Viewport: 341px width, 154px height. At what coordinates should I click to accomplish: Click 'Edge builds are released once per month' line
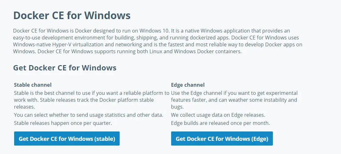220,123
